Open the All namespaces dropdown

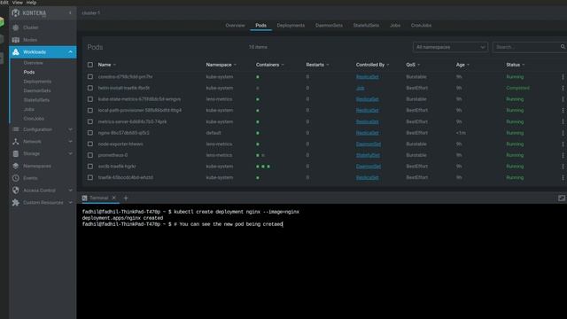point(450,47)
